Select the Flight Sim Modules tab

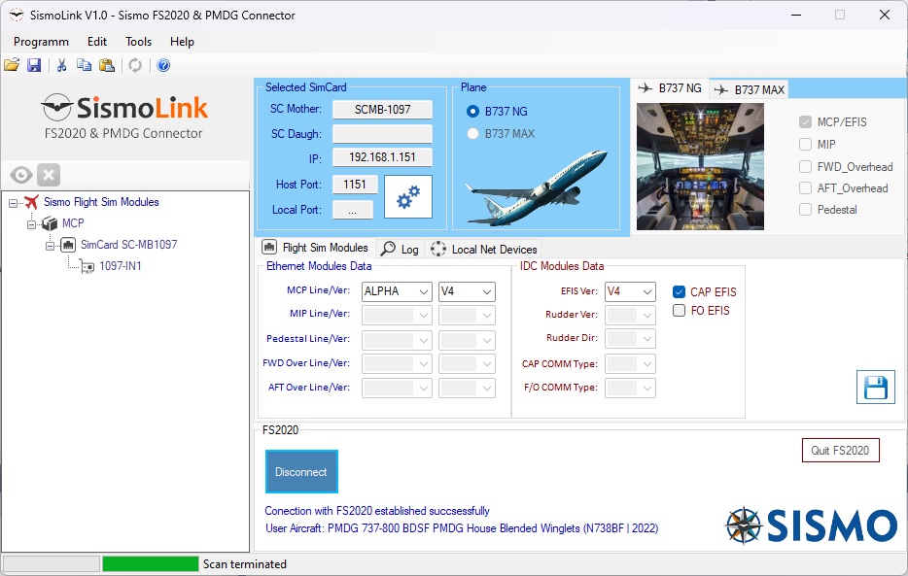pyautogui.click(x=316, y=248)
